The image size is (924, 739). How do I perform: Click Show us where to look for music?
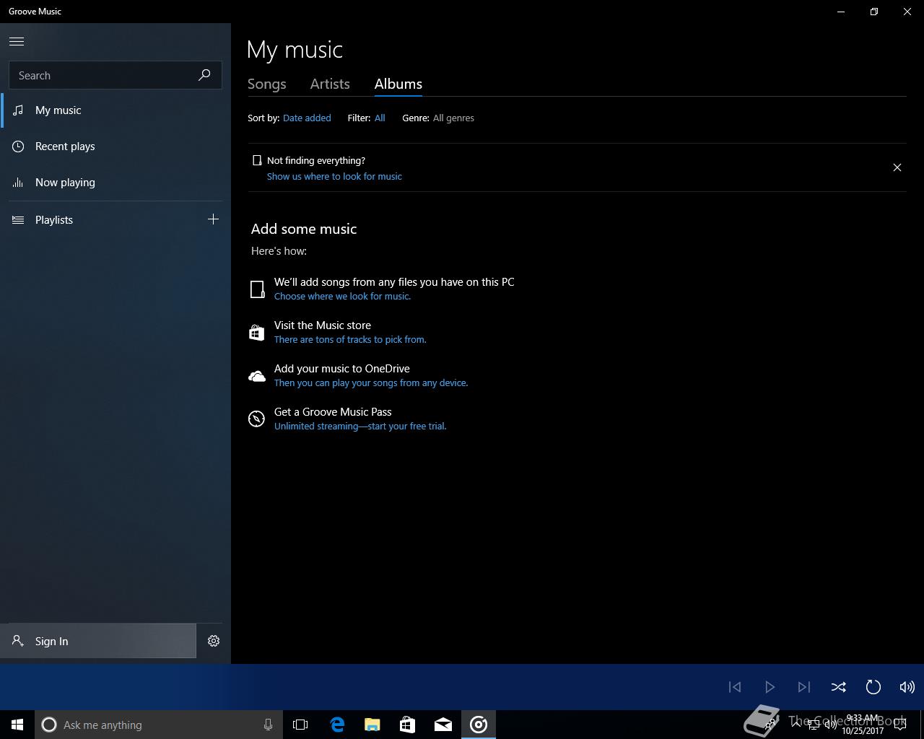(334, 176)
